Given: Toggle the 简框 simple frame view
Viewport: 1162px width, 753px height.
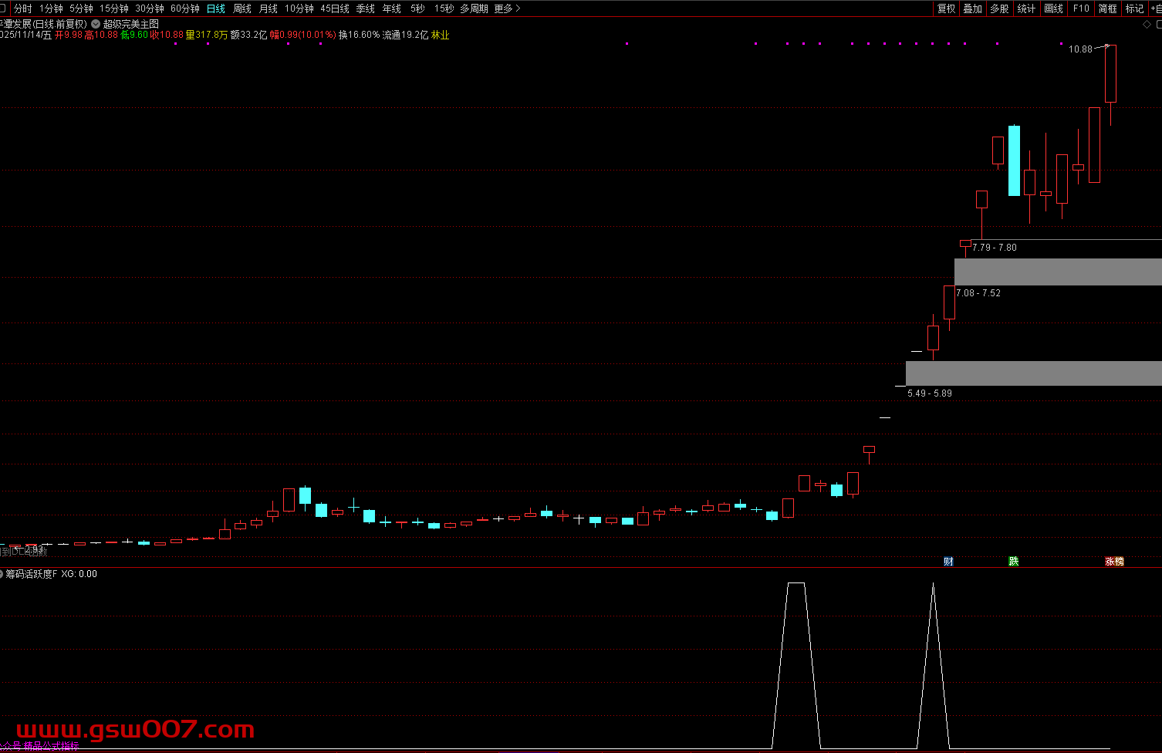Looking at the screenshot, I should tap(1107, 8).
